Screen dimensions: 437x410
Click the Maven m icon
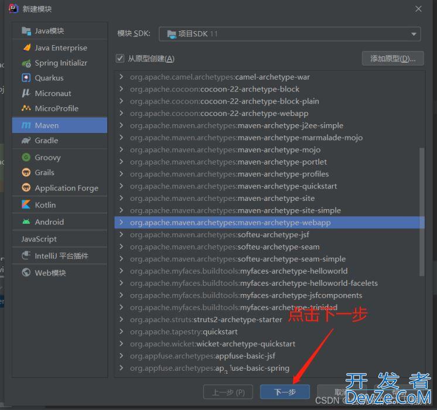click(x=26, y=125)
